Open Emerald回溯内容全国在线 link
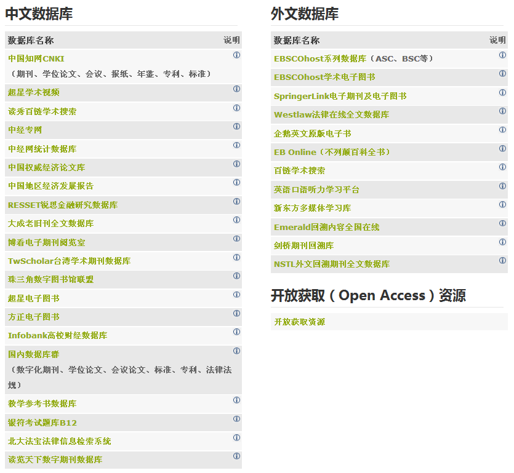Image resolution: width=514 pixels, height=473 pixels. coord(326,227)
